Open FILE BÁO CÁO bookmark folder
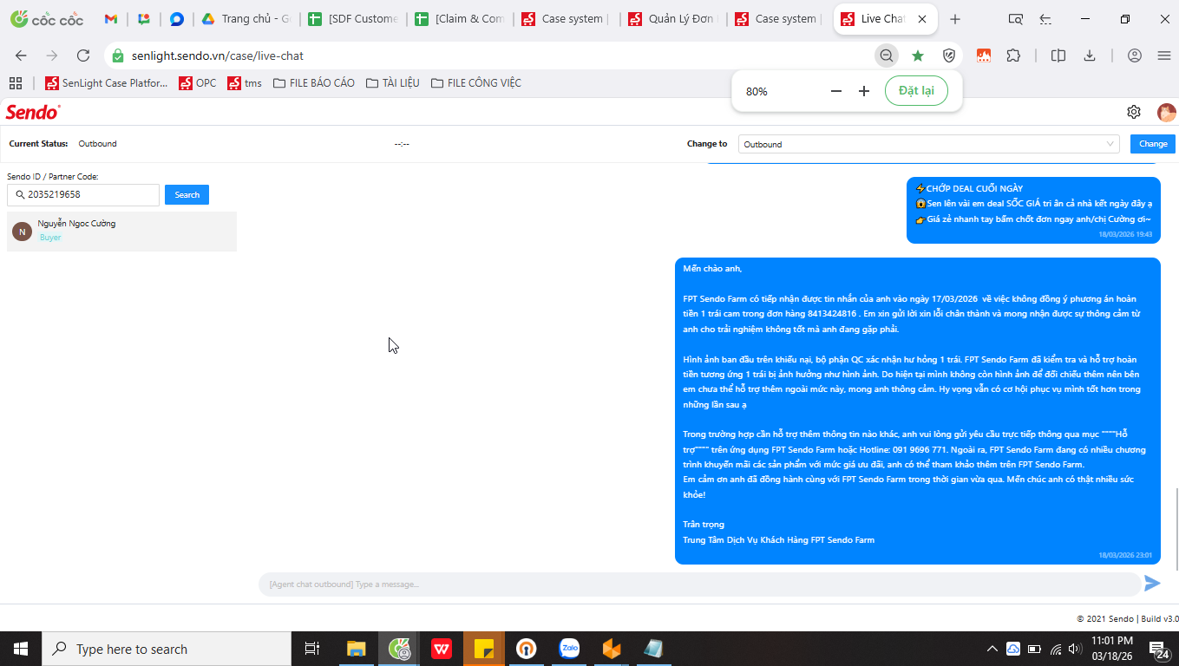The width and height of the screenshot is (1179, 666). point(314,83)
